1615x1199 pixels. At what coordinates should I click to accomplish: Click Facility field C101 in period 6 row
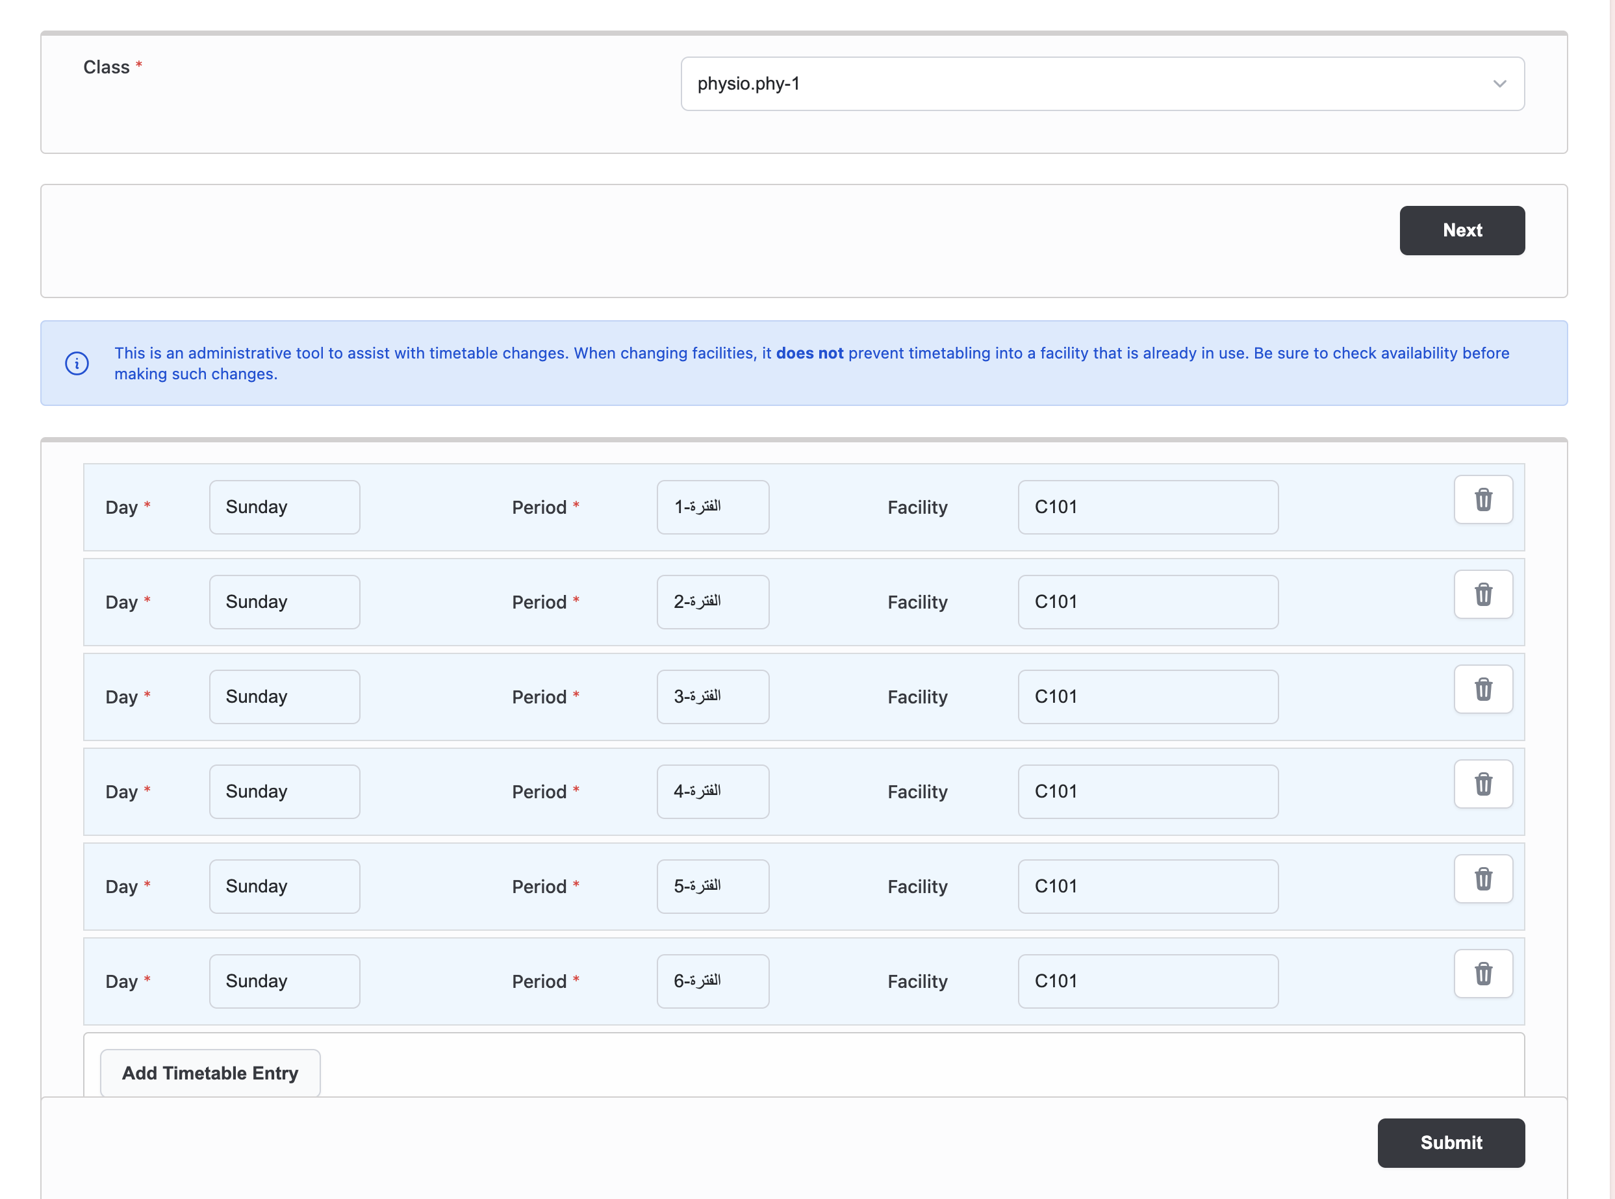pos(1147,981)
